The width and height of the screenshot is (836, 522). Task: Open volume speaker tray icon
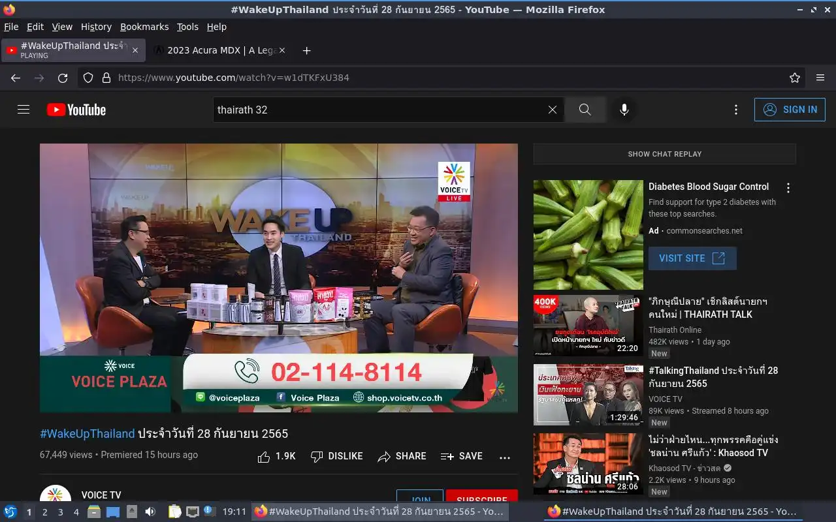click(x=150, y=512)
